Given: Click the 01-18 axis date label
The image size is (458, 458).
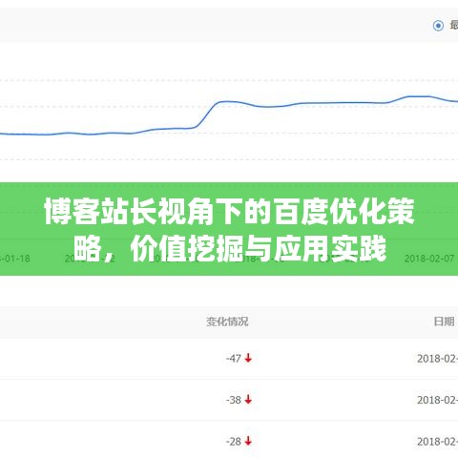Looking at the screenshot, I should click(15, 259).
